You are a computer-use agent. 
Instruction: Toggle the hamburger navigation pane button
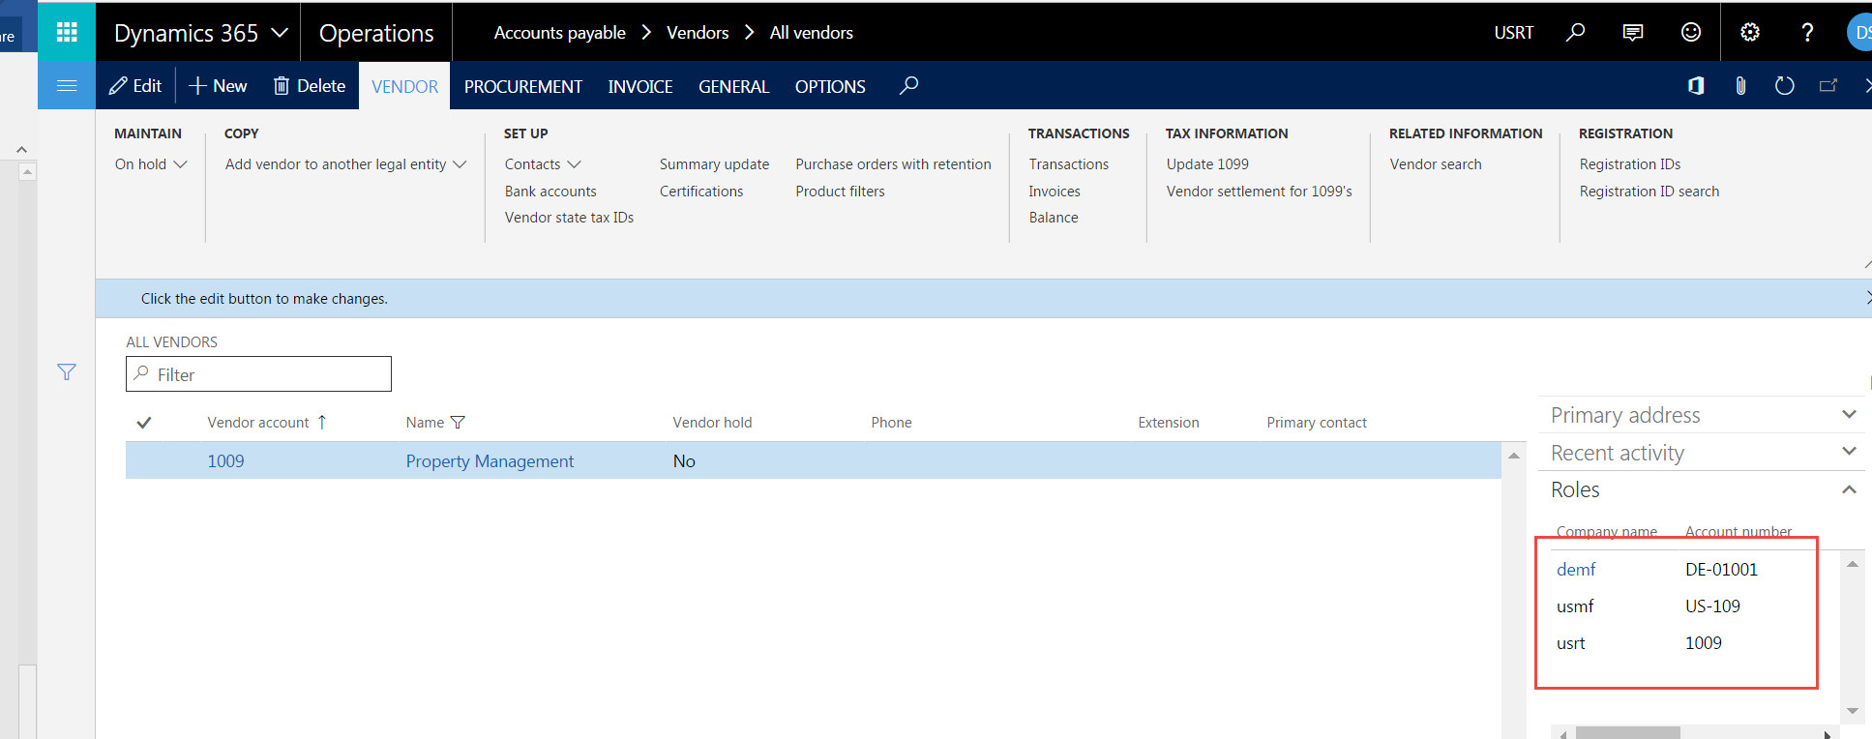tap(67, 86)
